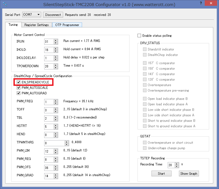Toggle the PWM_AUTOSCALE checkbox
Viewport: 219px width, 189px height.
pos(18,88)
